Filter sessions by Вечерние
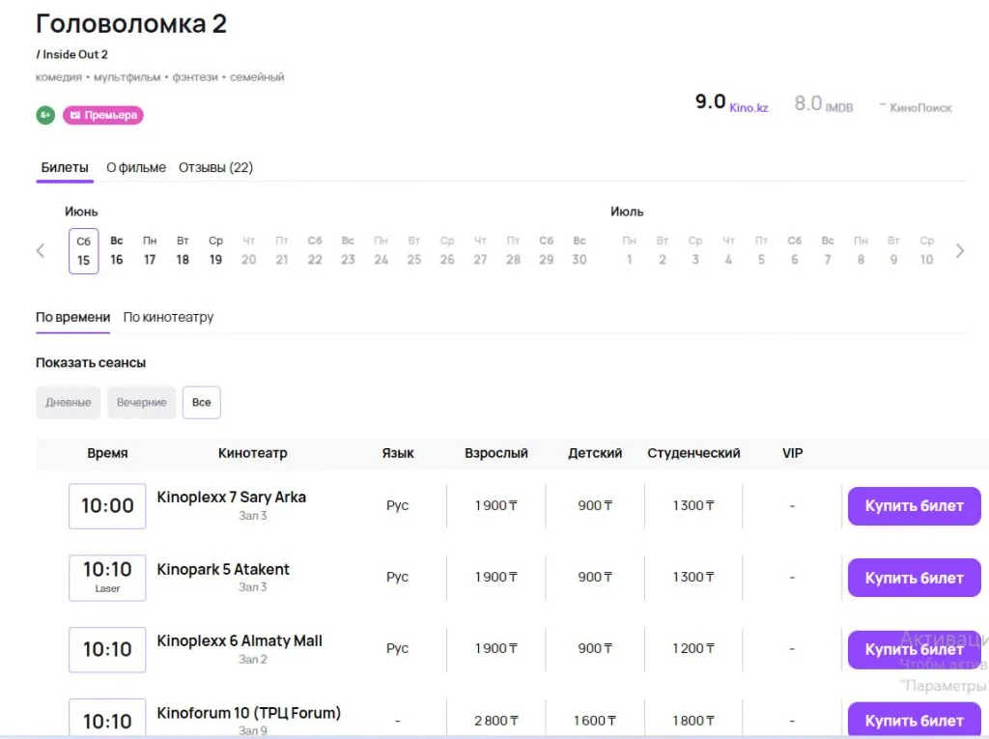Screen dimensions: 989x739 [x=142, y=403]
